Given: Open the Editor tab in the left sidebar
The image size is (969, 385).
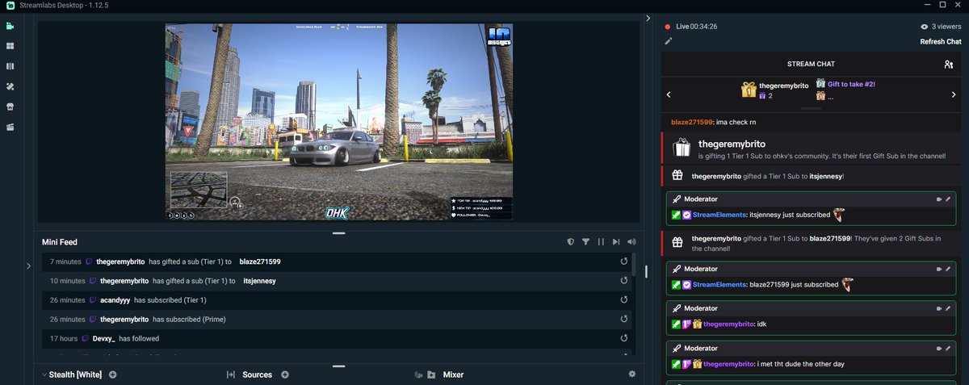Looking at the screenshot, I should pos(10,26).
